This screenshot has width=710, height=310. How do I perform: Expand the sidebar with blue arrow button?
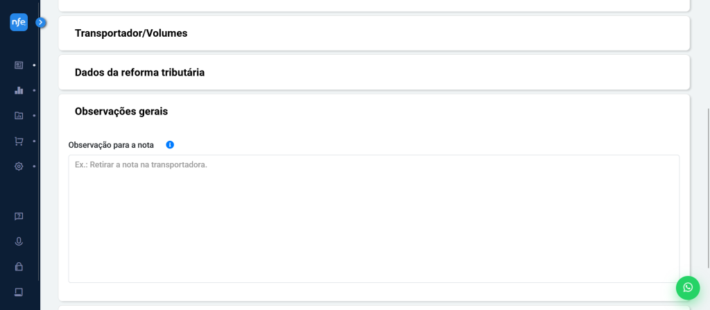tap(41, 22)
